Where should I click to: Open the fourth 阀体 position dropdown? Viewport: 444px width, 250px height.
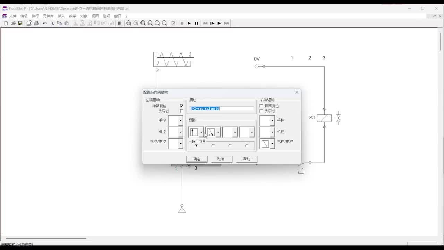252,132
